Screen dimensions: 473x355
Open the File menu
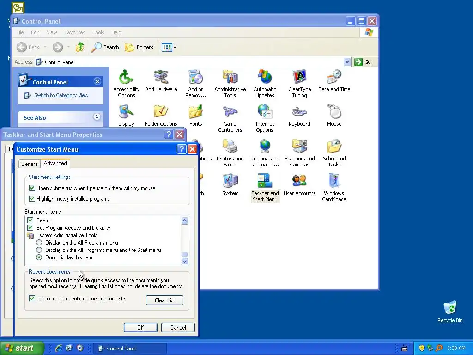tap(20, 32)
